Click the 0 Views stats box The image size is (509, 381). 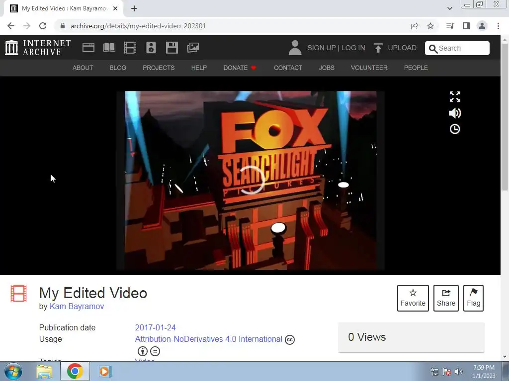point(411,337)
